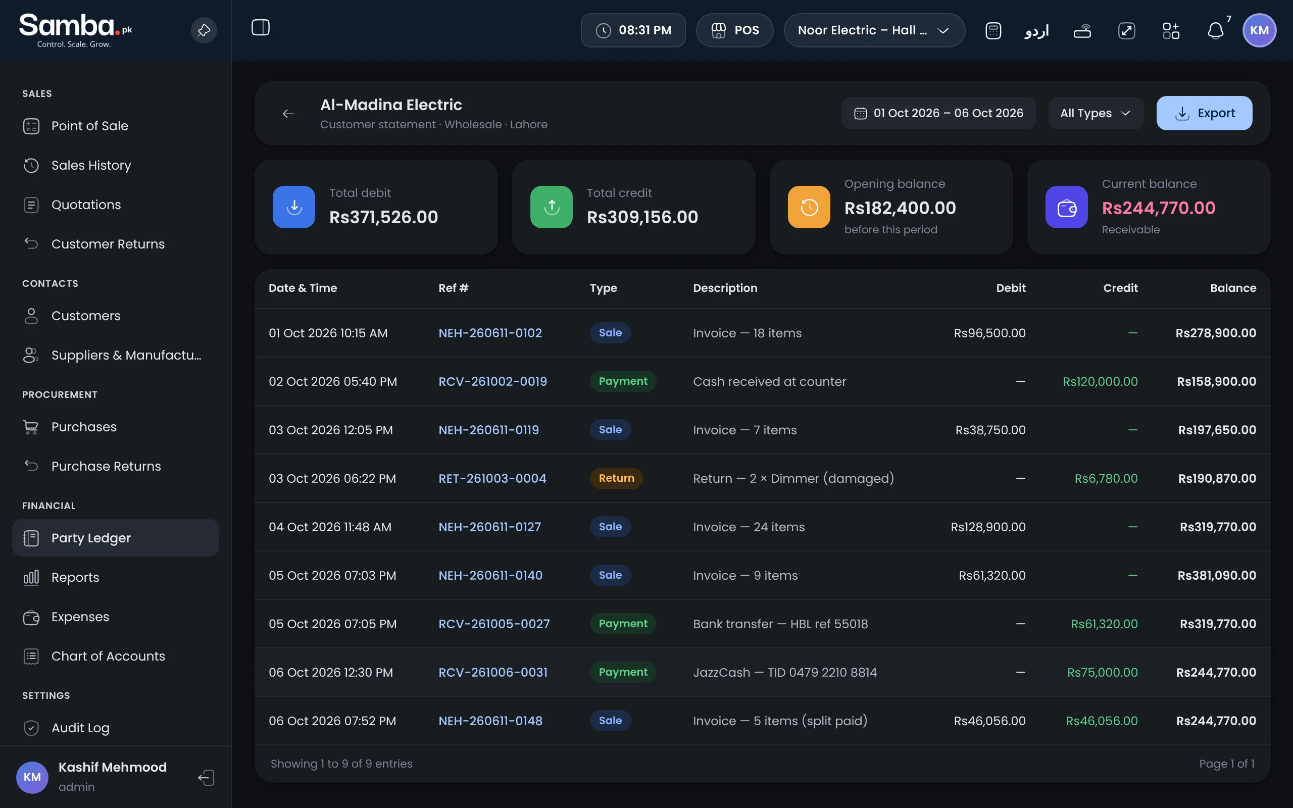This screenshot has width=1293, height=808.
Task: Open Suppliers & Manufacturers
Action: click(115, 356)
